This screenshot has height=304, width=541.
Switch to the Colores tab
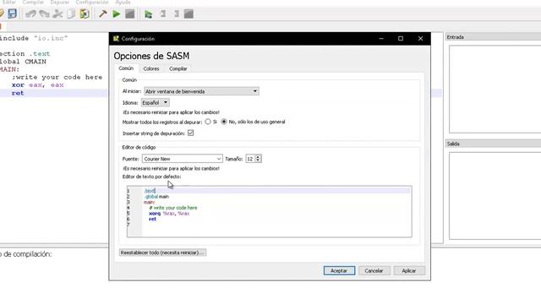151,68
